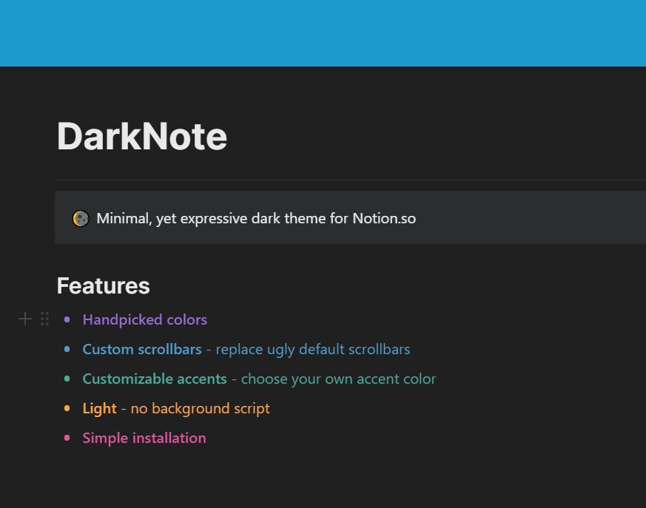The width and height of the screenshot is (646, 508).
Task: Click the text 'choose your own accent color'
Action: (339, 379)
